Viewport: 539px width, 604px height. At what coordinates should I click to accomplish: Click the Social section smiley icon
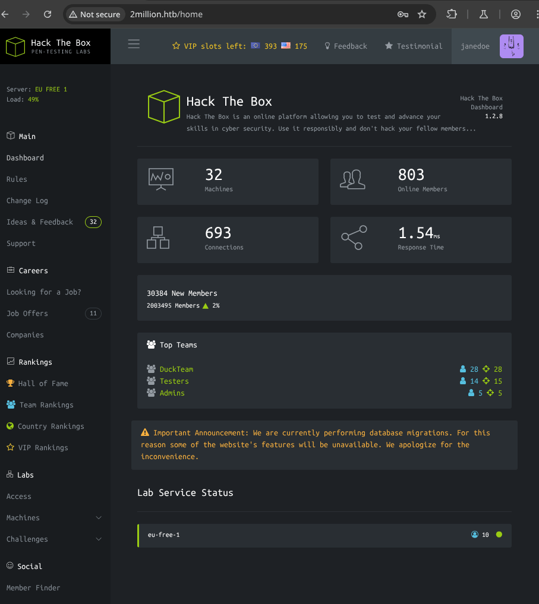[x=10, y=565]
